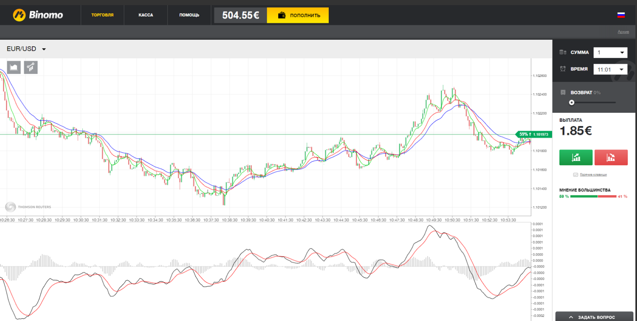Screen dimensions: 637x321
Task: Expand the EUR/USD asset dropdown
Action: [26, 49]
